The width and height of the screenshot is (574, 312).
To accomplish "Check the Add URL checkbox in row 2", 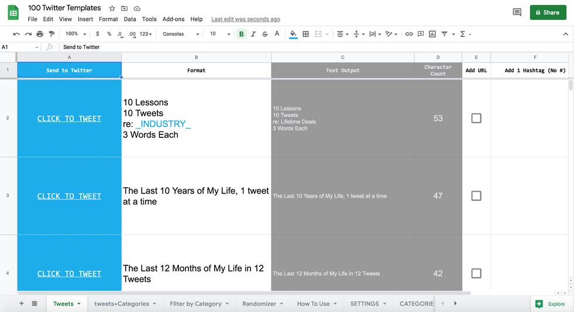I will 476,119.
